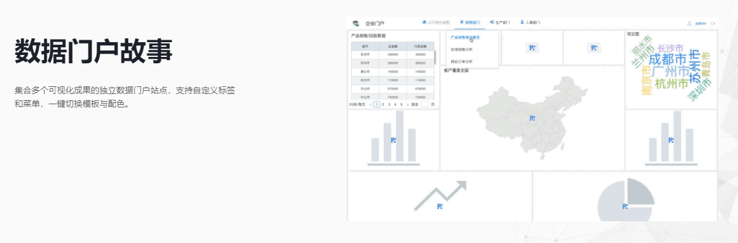Viewport: 738px width, 243px height.
Task: Click the next page arrow in pagination
Action: point(407,104)
